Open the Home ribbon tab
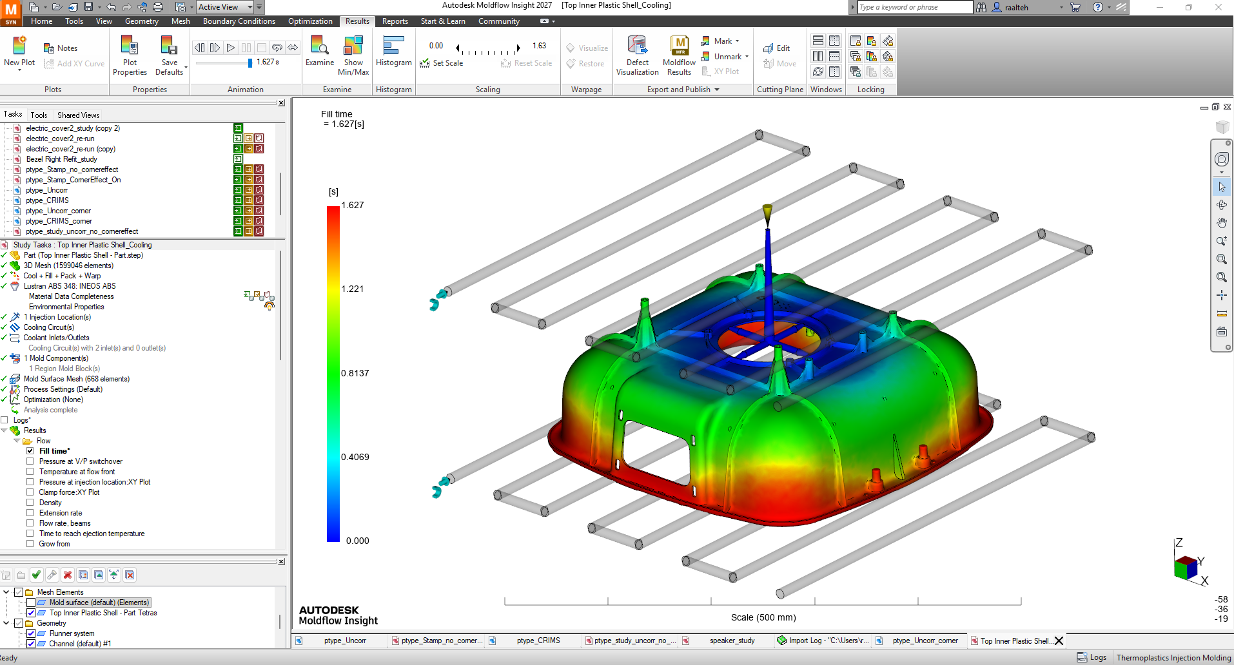This screenshot has width=1234, height=665. point(42,21)
